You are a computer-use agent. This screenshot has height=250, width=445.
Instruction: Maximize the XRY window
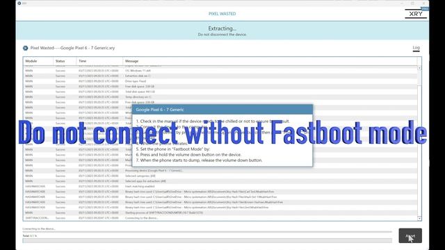[412, 3]
